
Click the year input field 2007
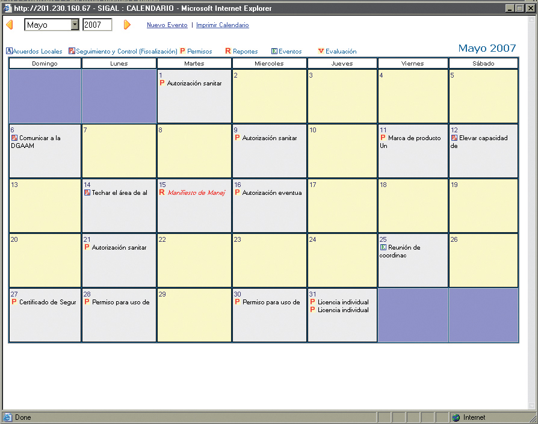click(x=97, y=25)
